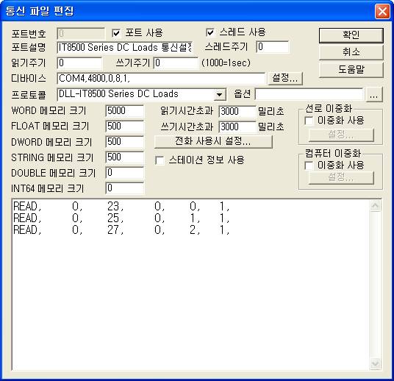Click the ... browse button beside 옵션
The height and width of the screenshot is (381, 394).
[374, 95]
